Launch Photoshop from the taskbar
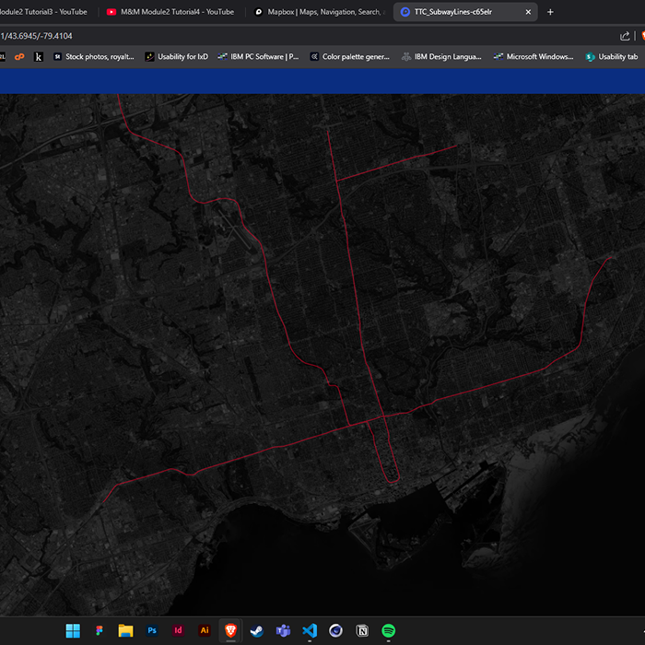 [152, 630]
